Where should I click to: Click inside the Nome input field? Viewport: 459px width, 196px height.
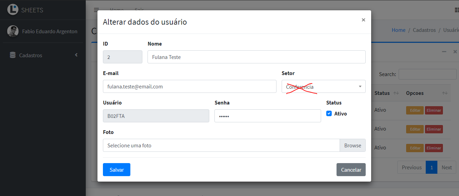257,57
